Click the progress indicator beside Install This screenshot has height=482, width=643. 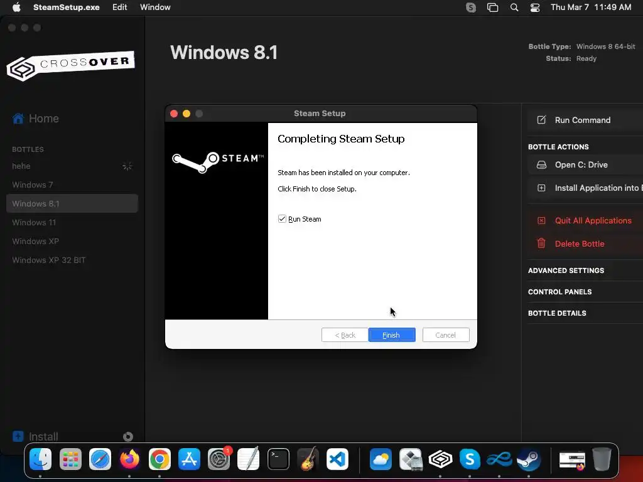128,437
